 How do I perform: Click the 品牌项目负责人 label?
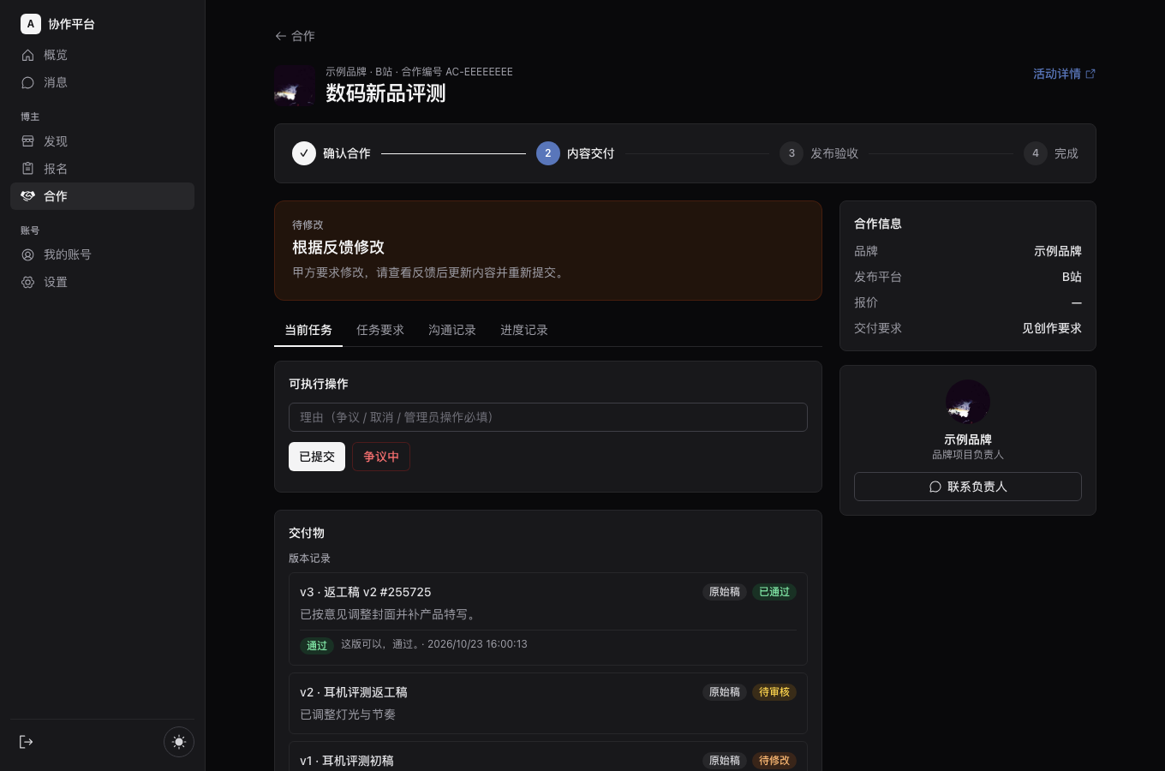point(968,455)
